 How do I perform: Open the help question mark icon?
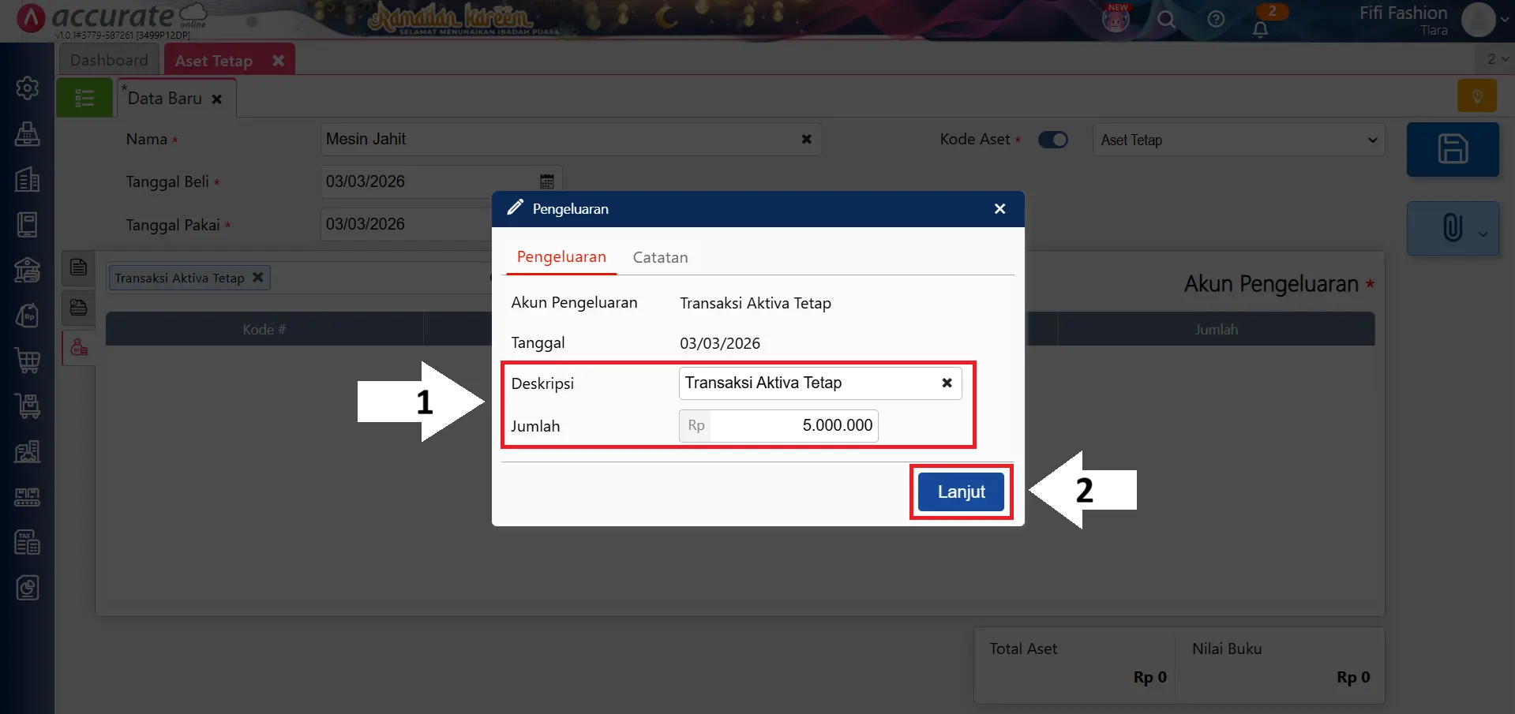(x=1216, y=20)
